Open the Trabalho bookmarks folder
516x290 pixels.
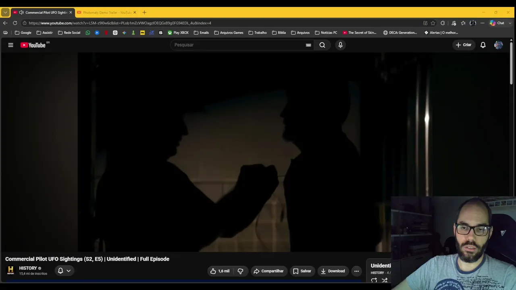pos(258,33)
